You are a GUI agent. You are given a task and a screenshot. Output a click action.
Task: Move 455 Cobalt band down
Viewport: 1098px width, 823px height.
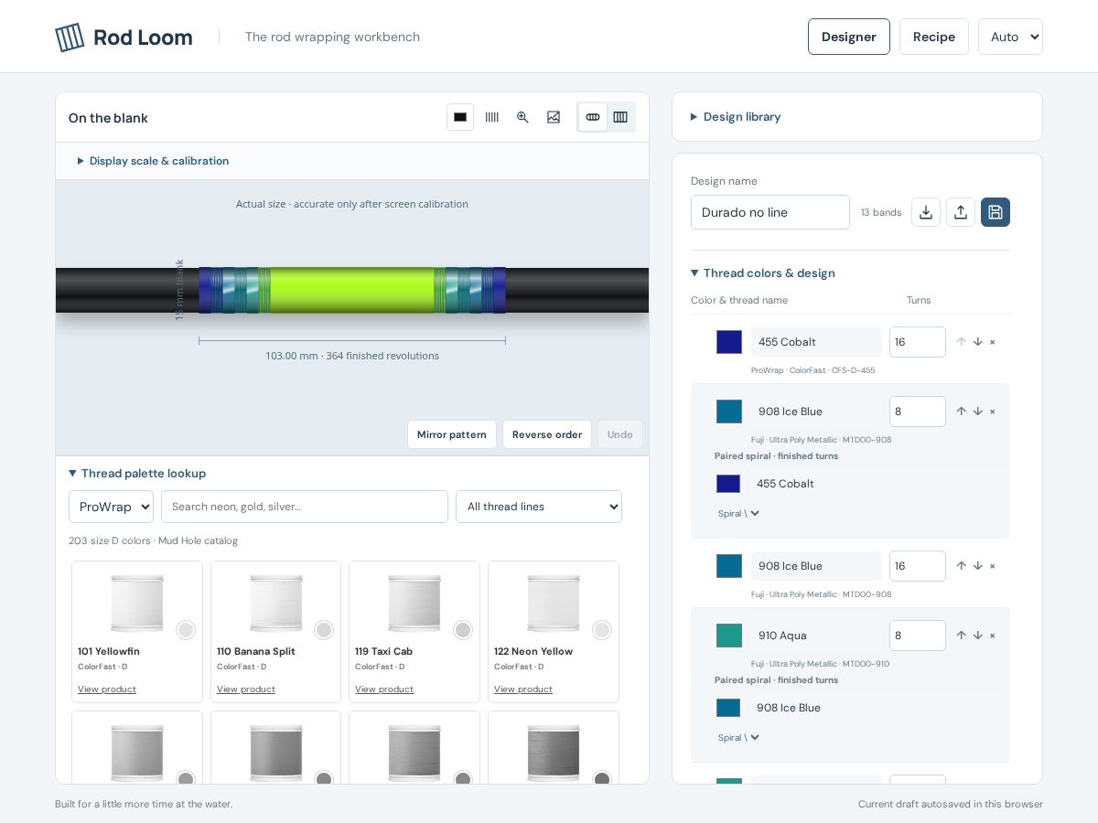[977, 342]
